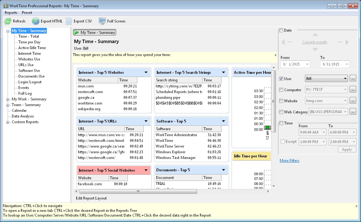Open Internet - Top 5 Social Websites dropdown
The height and width of the screenshot is (222, 361).
coord(146,170)
